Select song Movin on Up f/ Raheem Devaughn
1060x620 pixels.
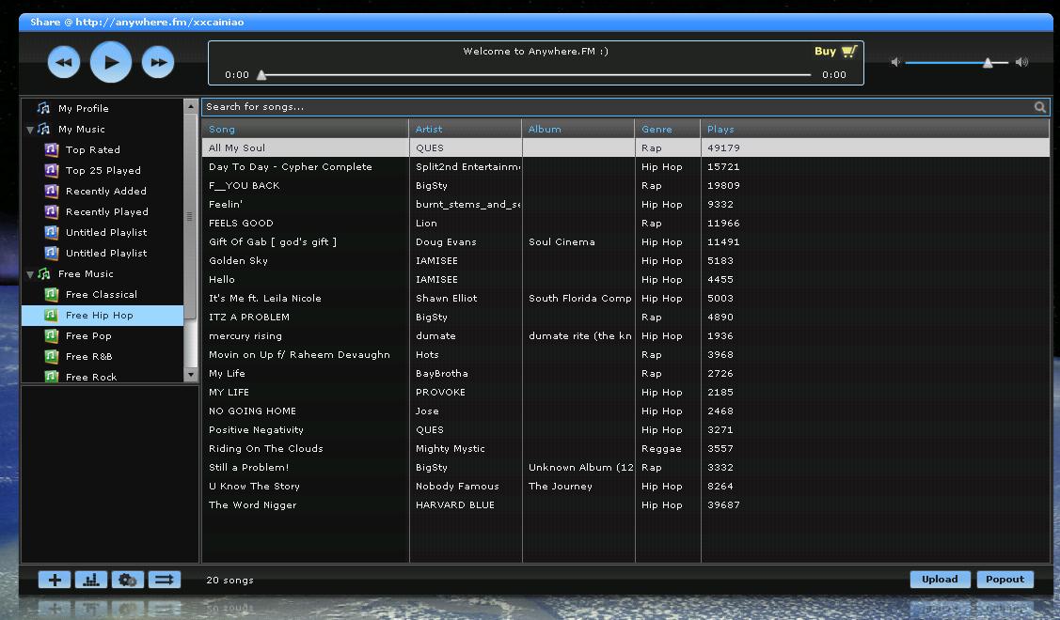625,354
